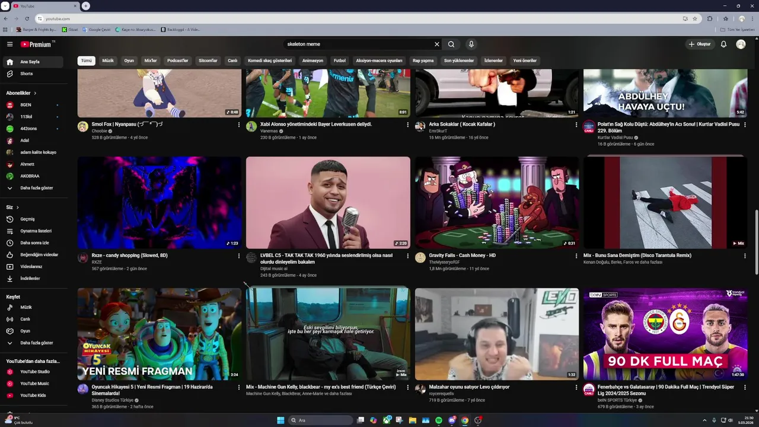This screenshot has height=427, width=759.
Task: Open Videolarınız in the sidebar
Action: (x=34, y=266)
